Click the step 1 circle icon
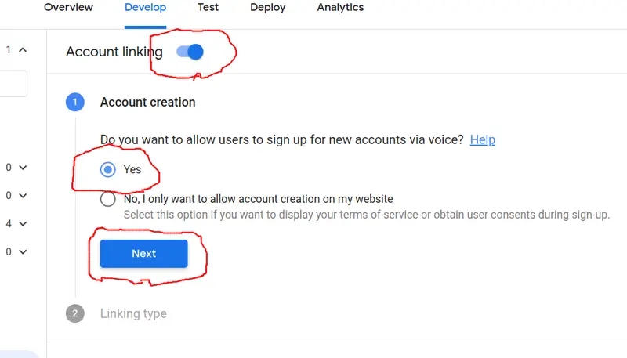 (74, 102)
